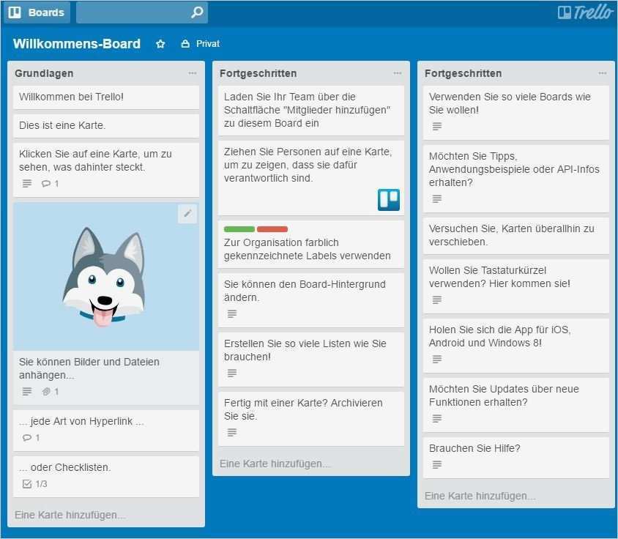
Task: Click the Willkommens-Board title
Action: (x=76, y=44)
